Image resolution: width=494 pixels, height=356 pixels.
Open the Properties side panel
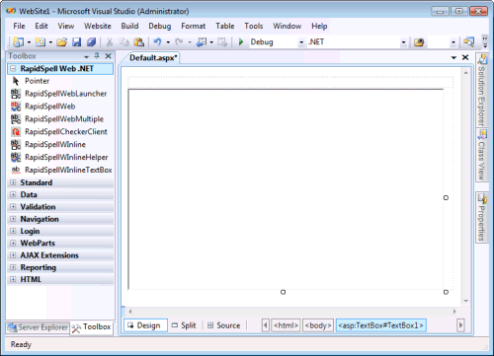coord(482,218)
